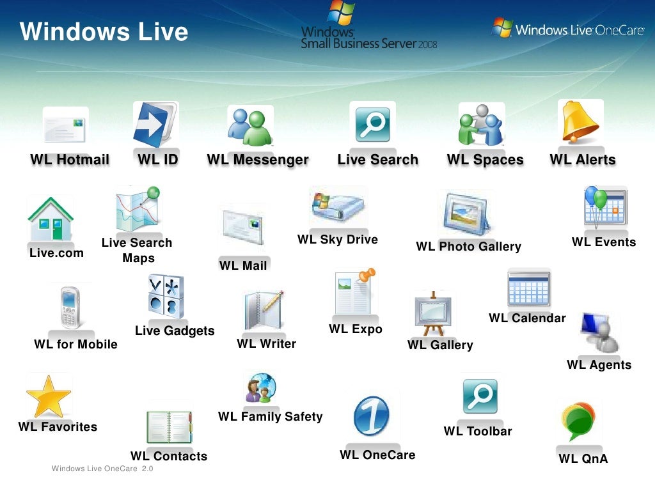Select the WL Contacts address book icon
The width and height of the screenshot is (655, 491).
coord(169,427)
